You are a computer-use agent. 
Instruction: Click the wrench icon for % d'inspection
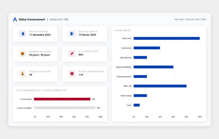72,53
